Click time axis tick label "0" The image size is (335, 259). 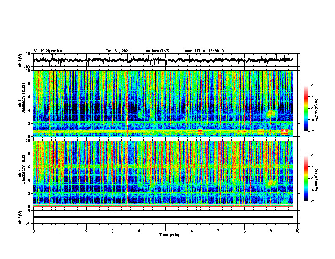[x=33, y=231]
